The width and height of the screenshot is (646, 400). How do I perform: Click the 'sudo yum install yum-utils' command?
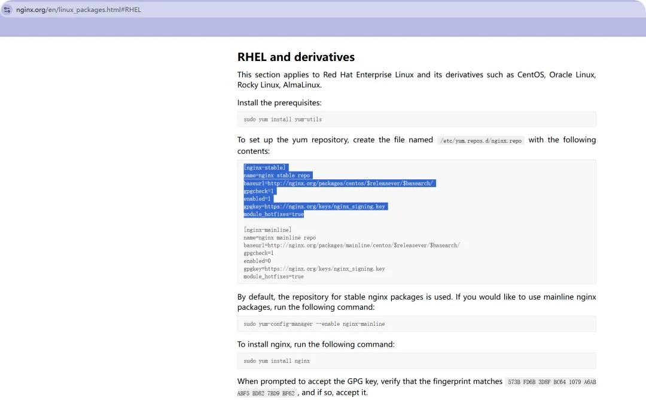click(282, 120)
